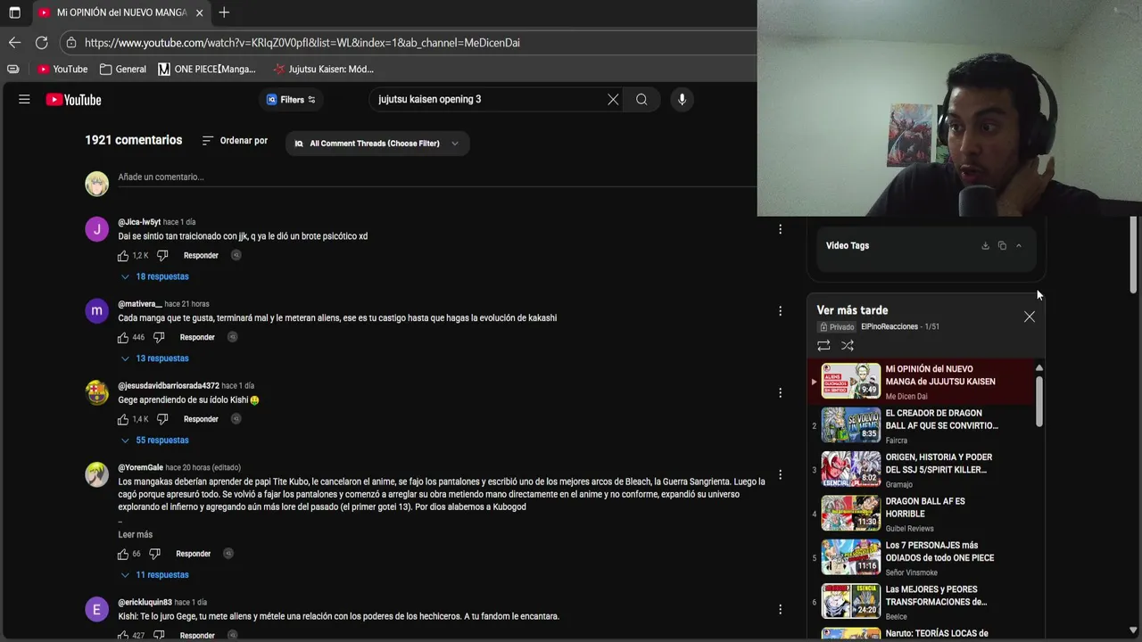The height and width of the screenshot is (642, 1142).
Task: Toggle playlist shuffle button
Action: click(x=848, y=346)
